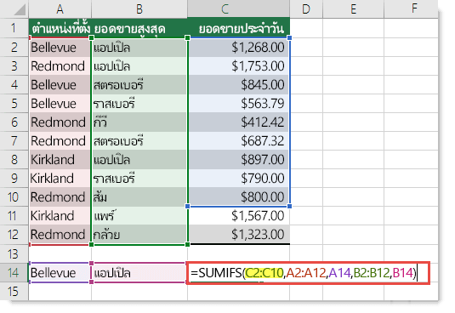
Task: Select cell A14 containing Bellevue
Action: (x=60, y=273)
